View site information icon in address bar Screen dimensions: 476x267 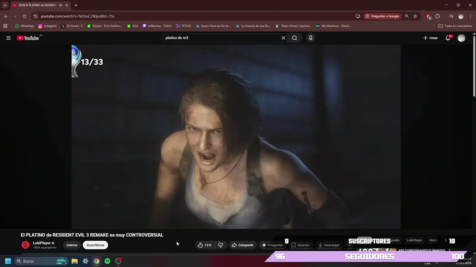35,16
